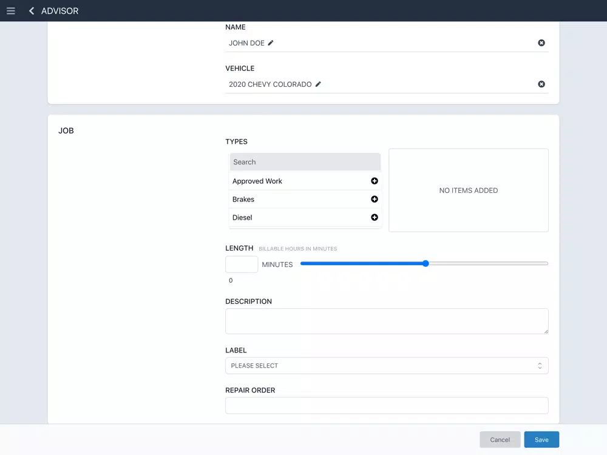
Task: Click the ADVISOR header title
Action: (59, 11)
